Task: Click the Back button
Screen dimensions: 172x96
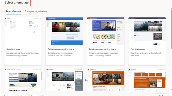Action: click(161, 95)
